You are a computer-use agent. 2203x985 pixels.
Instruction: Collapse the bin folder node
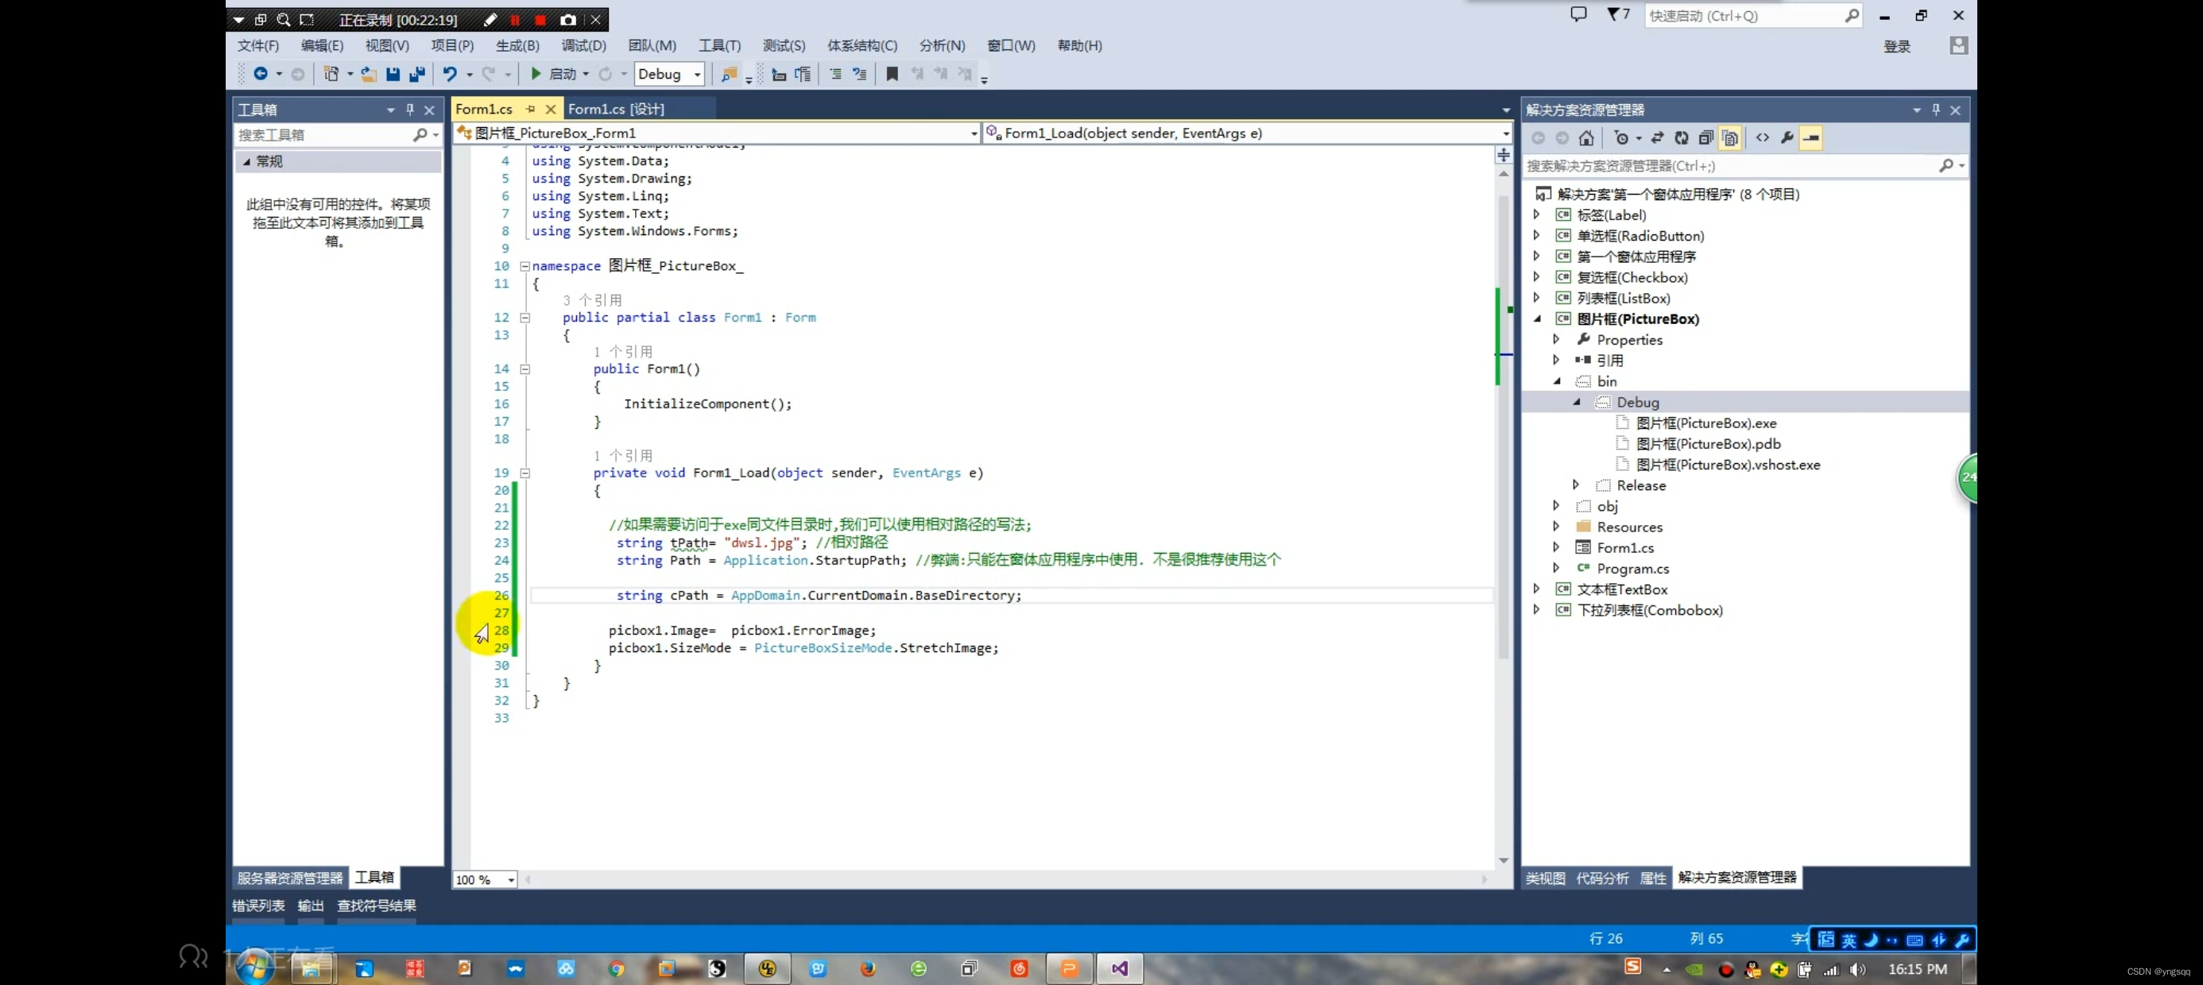coord(1556,380)
